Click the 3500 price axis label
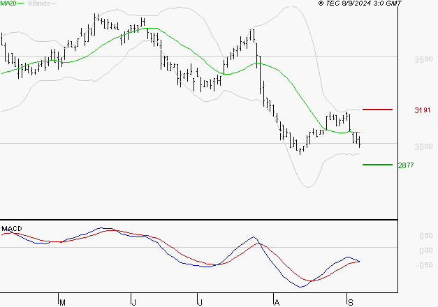This screenshot has width=438, height=307. 423,59
